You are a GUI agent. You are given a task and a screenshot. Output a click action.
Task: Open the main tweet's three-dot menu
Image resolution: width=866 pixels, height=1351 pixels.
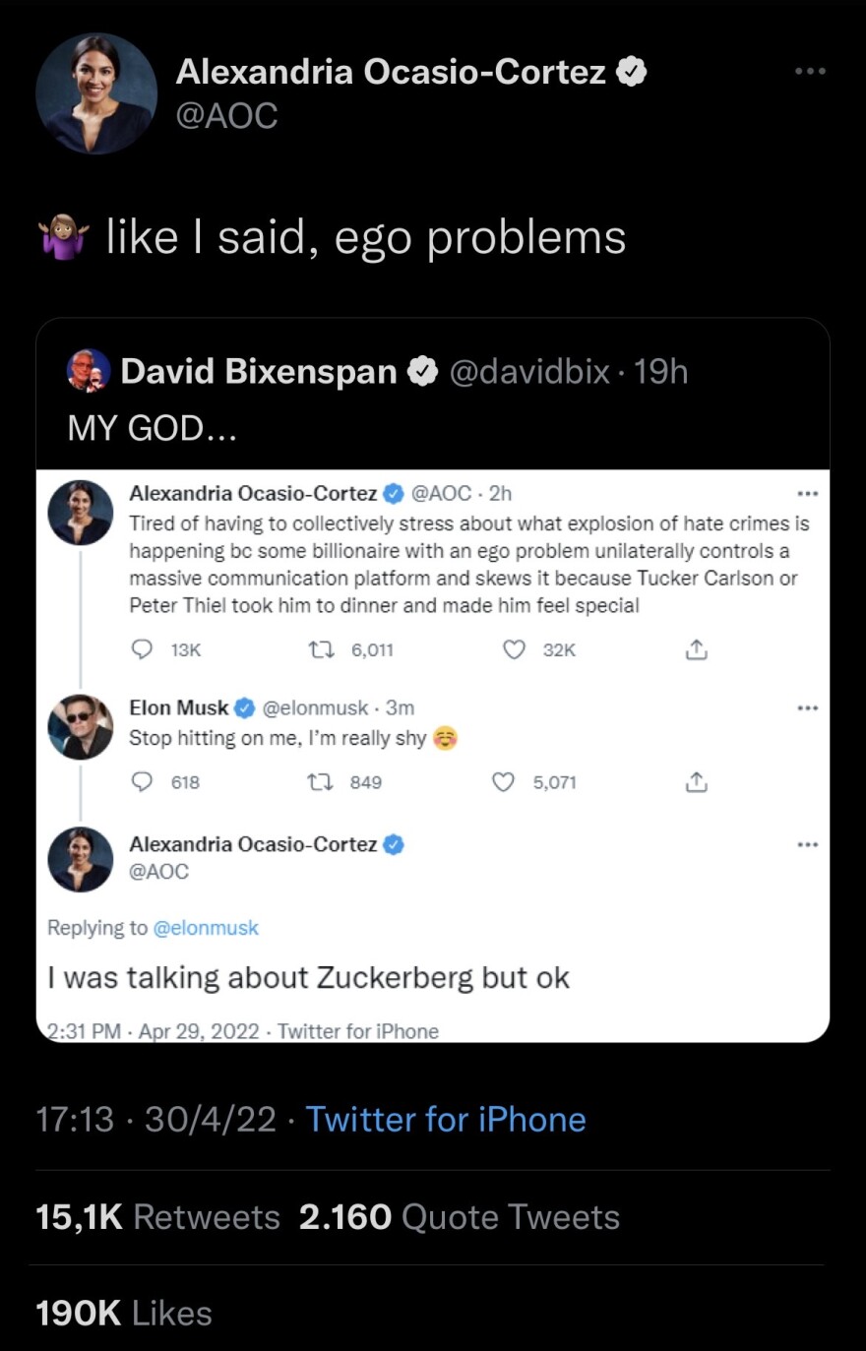[810, 72]
